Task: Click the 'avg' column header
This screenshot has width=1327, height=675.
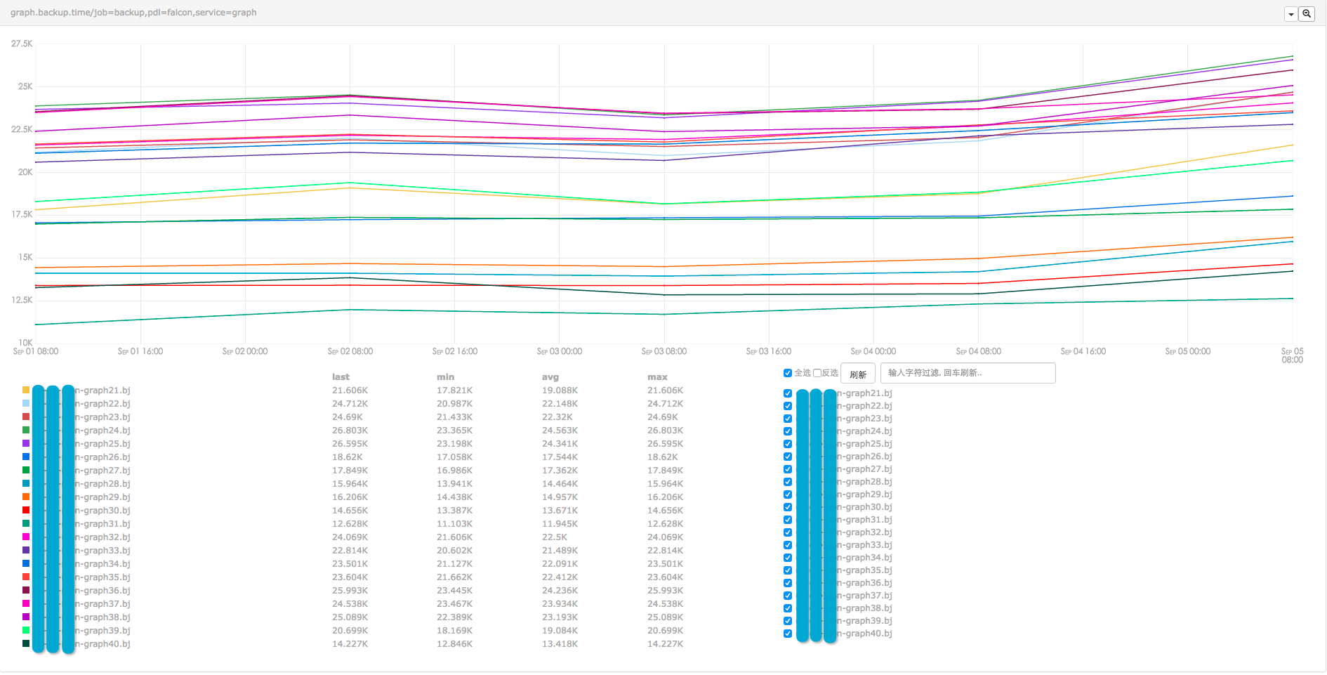Action: click(x=550, y=377)
